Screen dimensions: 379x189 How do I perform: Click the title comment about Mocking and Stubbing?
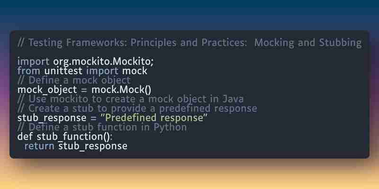[x=190, y=43]
